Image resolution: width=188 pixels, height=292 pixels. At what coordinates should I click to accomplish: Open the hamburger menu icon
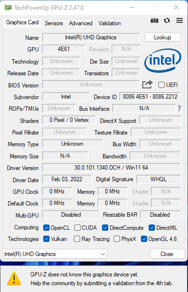pyautogui.click(x=179, y=20)
